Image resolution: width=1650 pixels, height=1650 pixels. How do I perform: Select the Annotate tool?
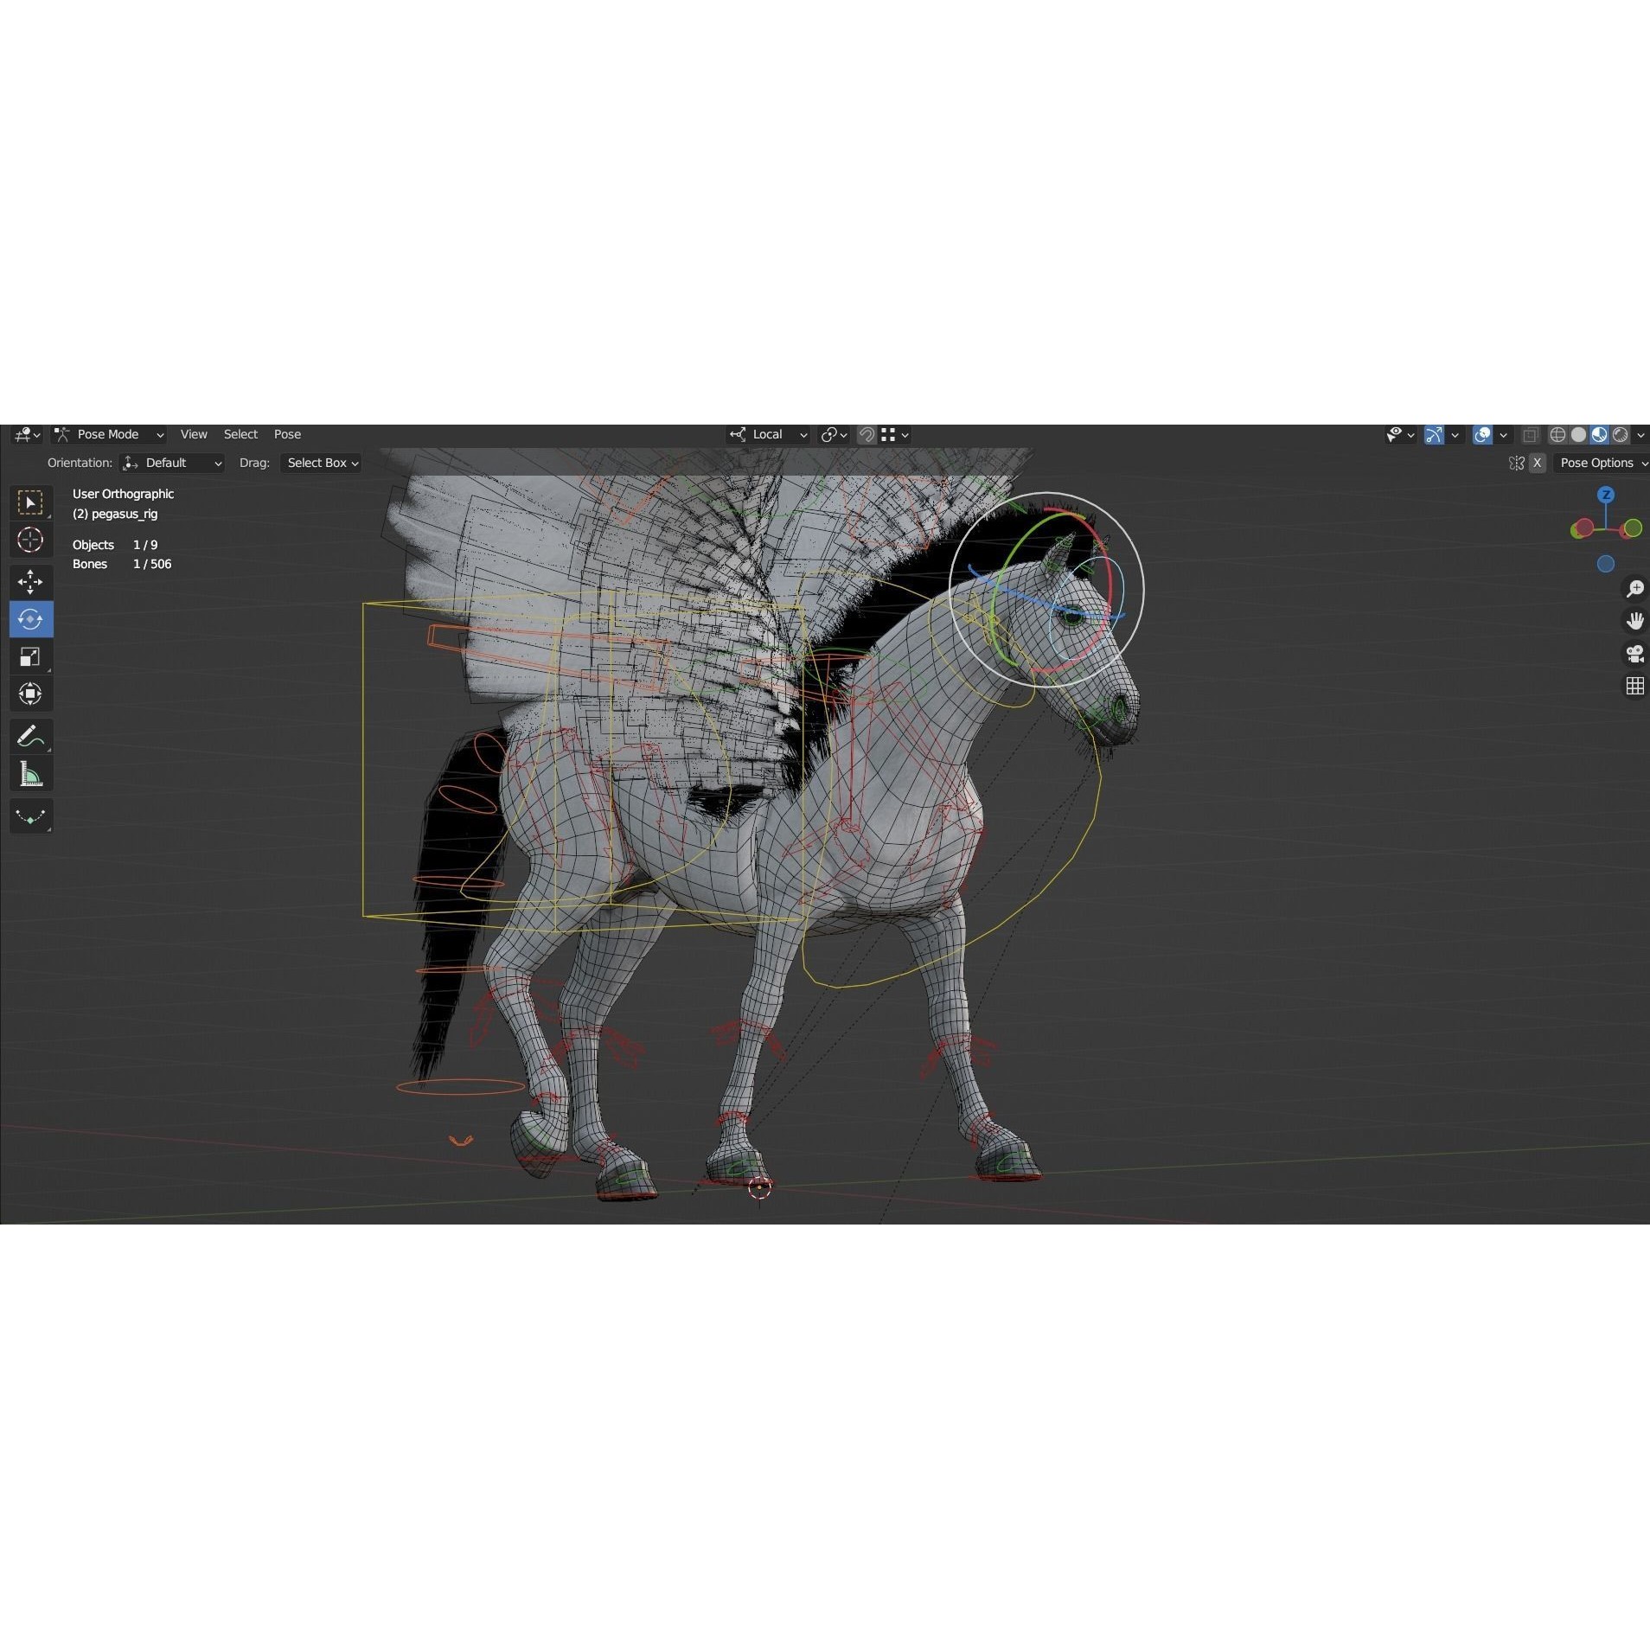pyautogui.click(x=31, y=736)
